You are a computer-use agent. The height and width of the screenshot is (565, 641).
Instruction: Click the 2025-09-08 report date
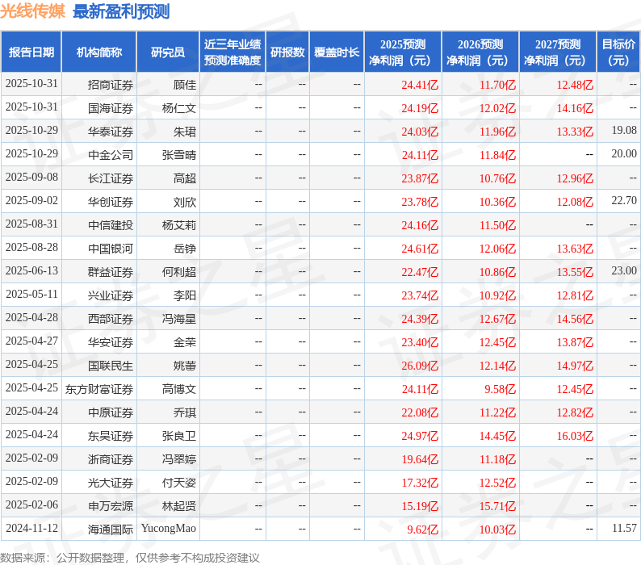pos(31,177)
